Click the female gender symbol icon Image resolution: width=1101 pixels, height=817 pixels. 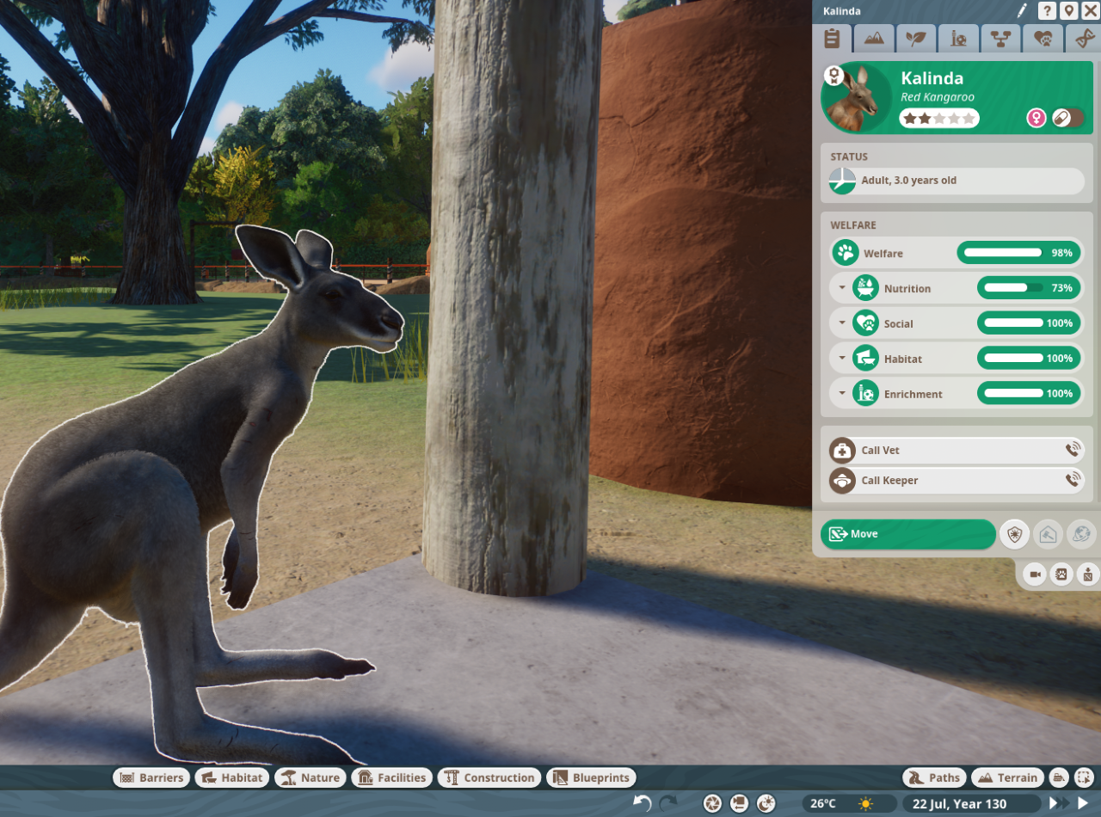point(1036,118)
